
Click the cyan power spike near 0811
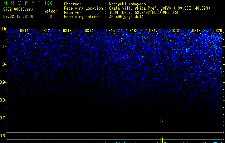click(19, 142)
